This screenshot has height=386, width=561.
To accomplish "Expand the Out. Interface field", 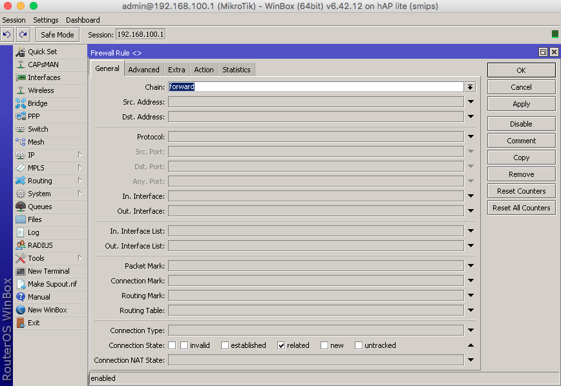I will coord(471,211).
